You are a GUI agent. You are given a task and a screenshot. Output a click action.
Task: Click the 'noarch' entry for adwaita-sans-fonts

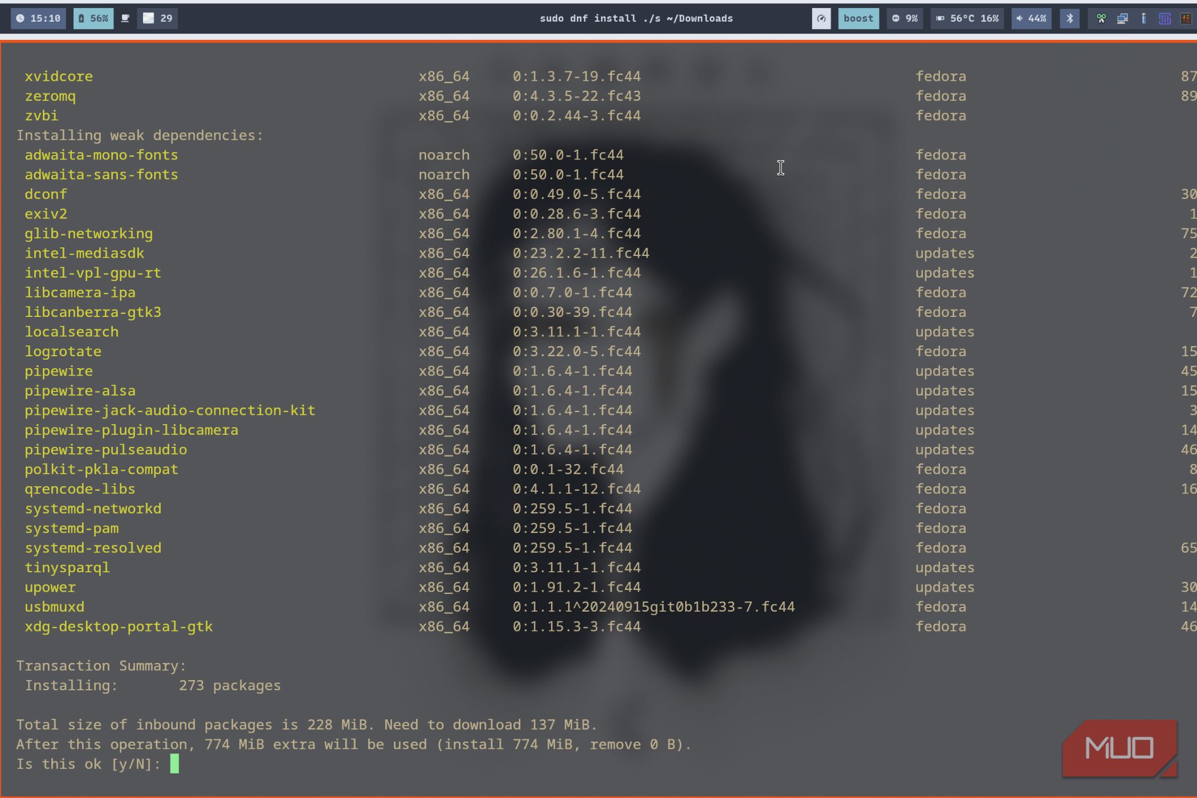(444, 174)
